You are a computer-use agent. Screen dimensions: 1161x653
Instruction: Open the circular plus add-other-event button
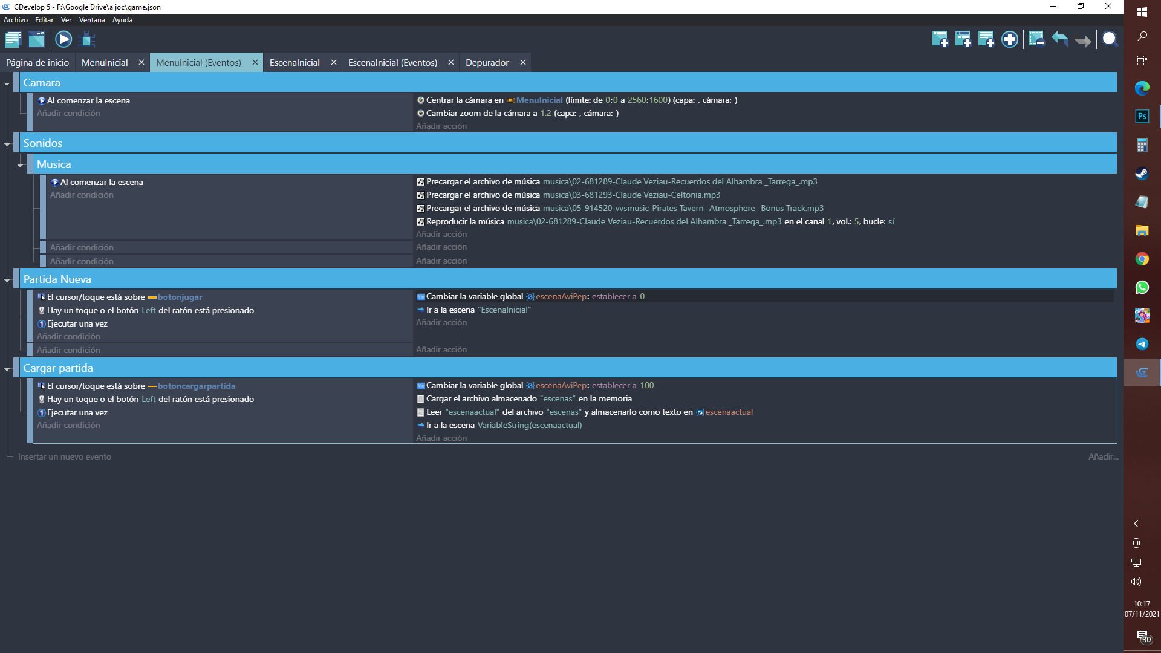[x=1009, y=40]
